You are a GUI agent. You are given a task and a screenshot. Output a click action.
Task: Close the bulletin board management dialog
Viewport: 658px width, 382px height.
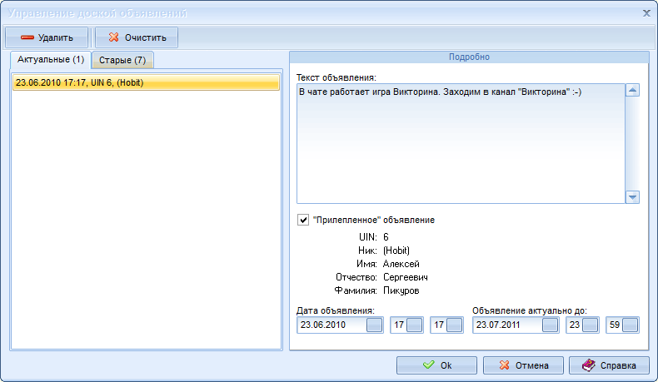(646, 13)
